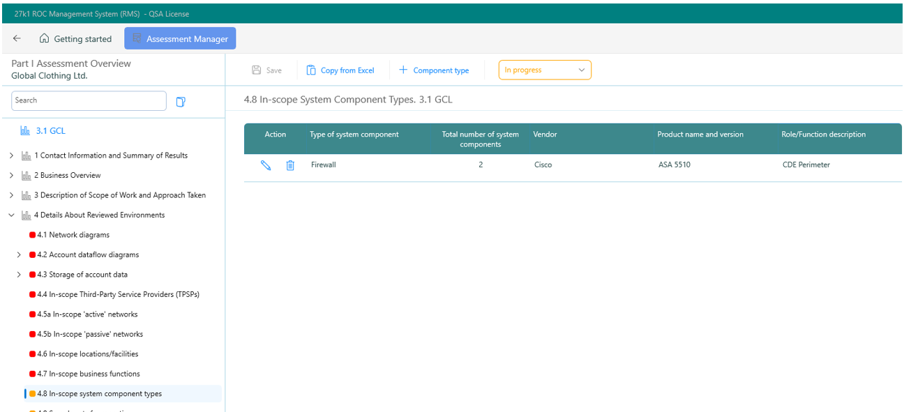904x412 pixels.
Task: Collapse 4 Details About Reviewed Environments
Action: [11, 215]
